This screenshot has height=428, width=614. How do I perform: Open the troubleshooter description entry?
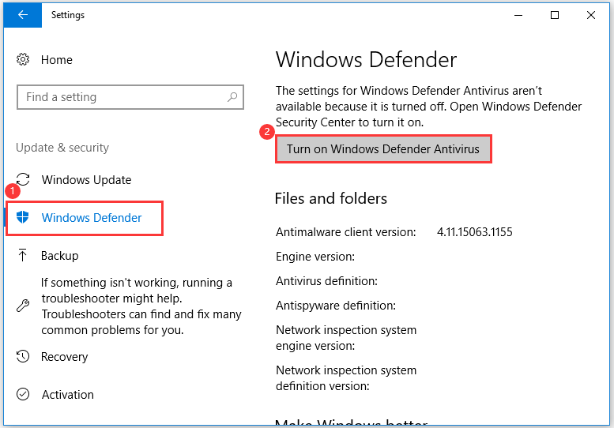pyautogui.click(x=141, y=306)
